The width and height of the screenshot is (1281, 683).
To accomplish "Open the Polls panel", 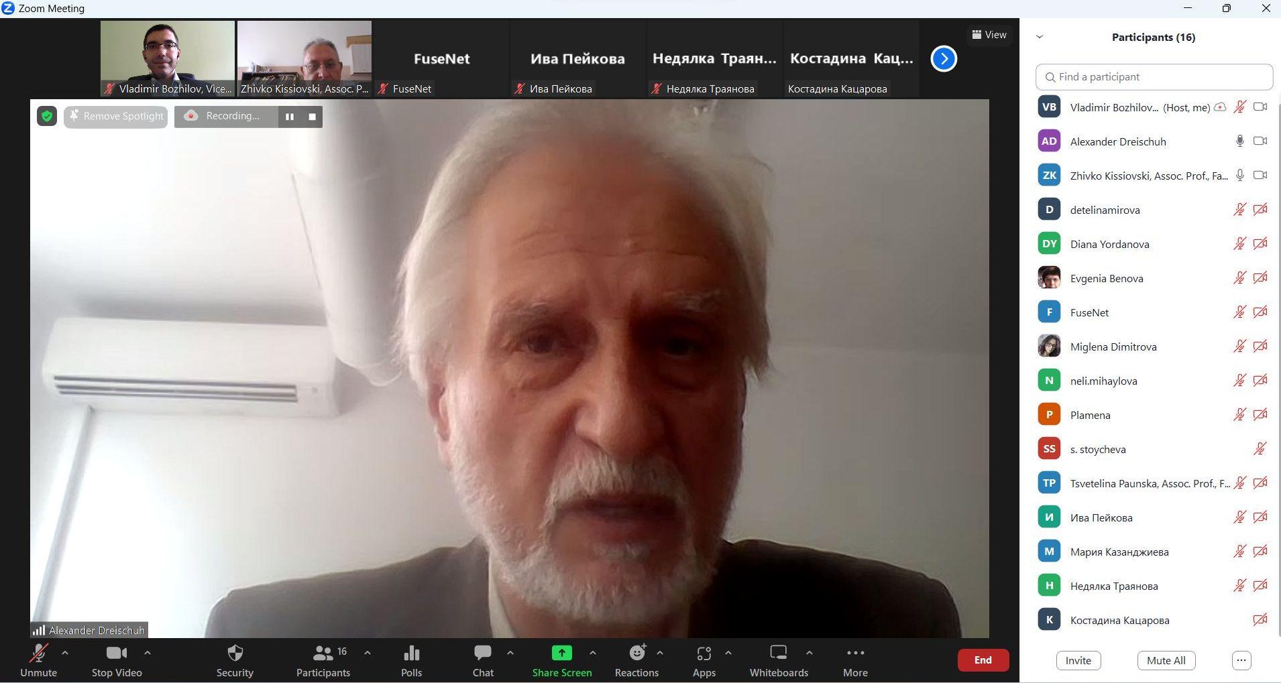I will 411,660.
